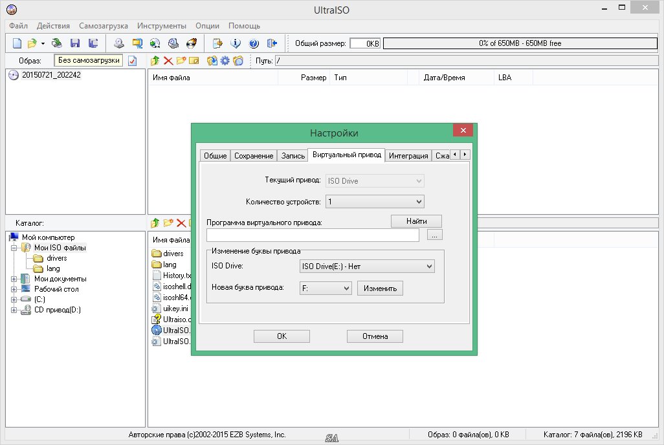
Task: Click the red X delete icon in image toolbar
Action: click(x=168, y=61)
